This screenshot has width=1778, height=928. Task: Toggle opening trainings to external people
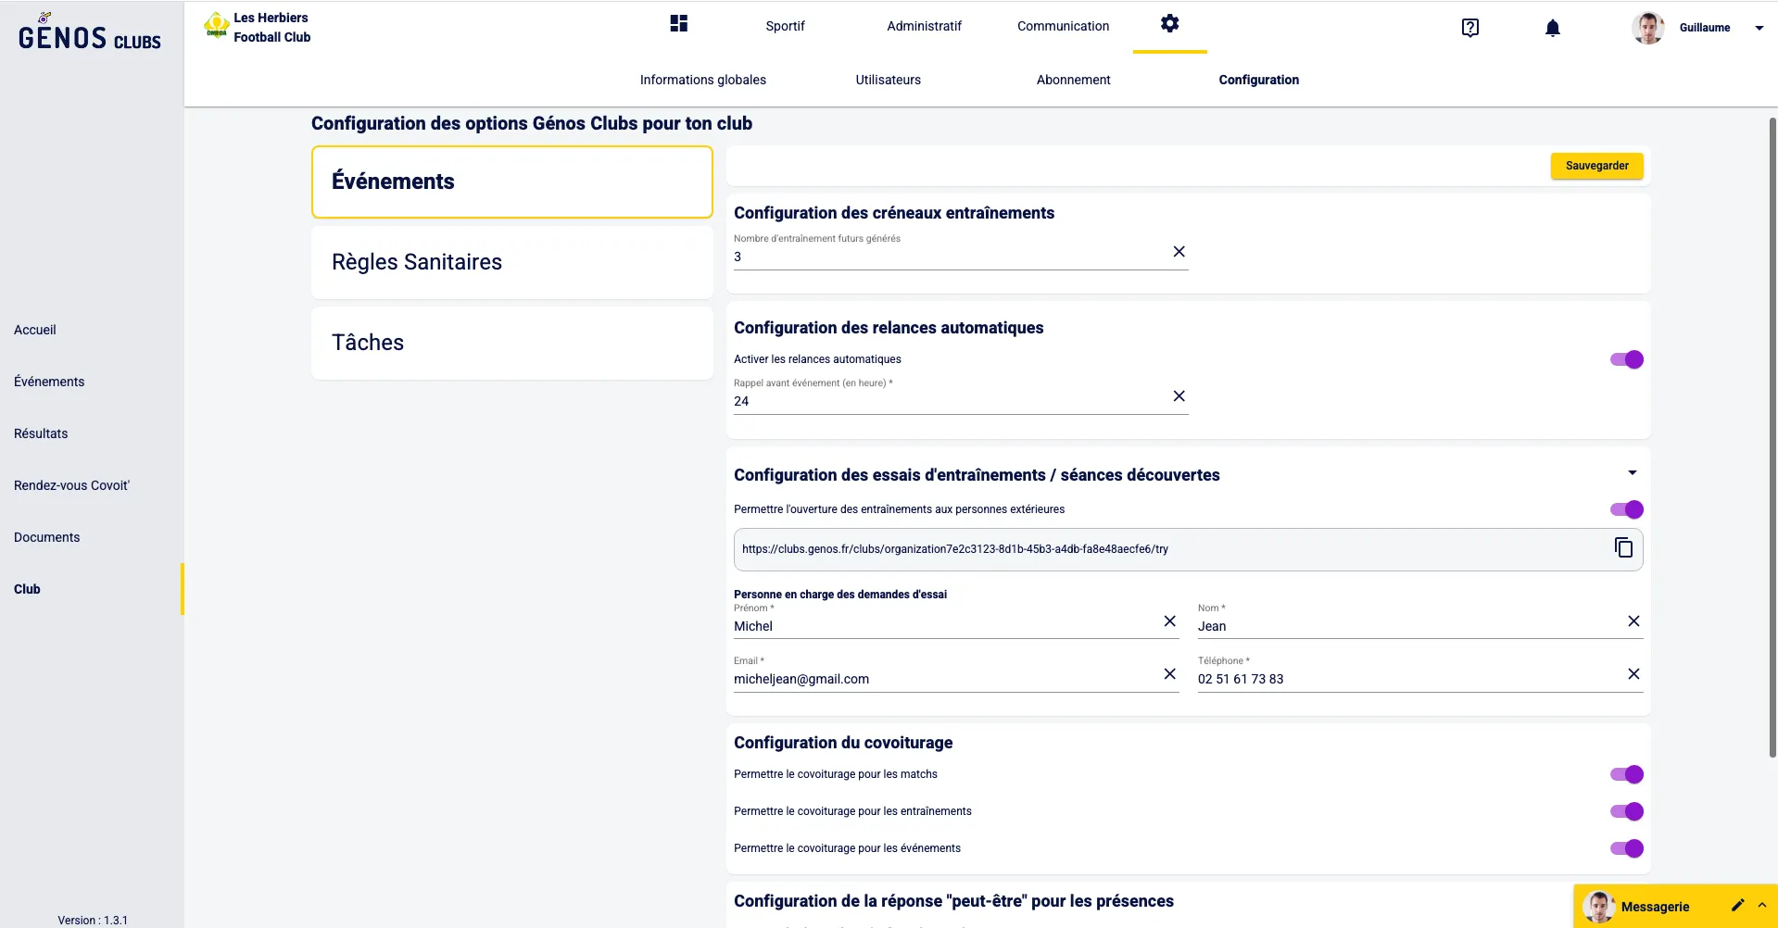[1626, 509]
